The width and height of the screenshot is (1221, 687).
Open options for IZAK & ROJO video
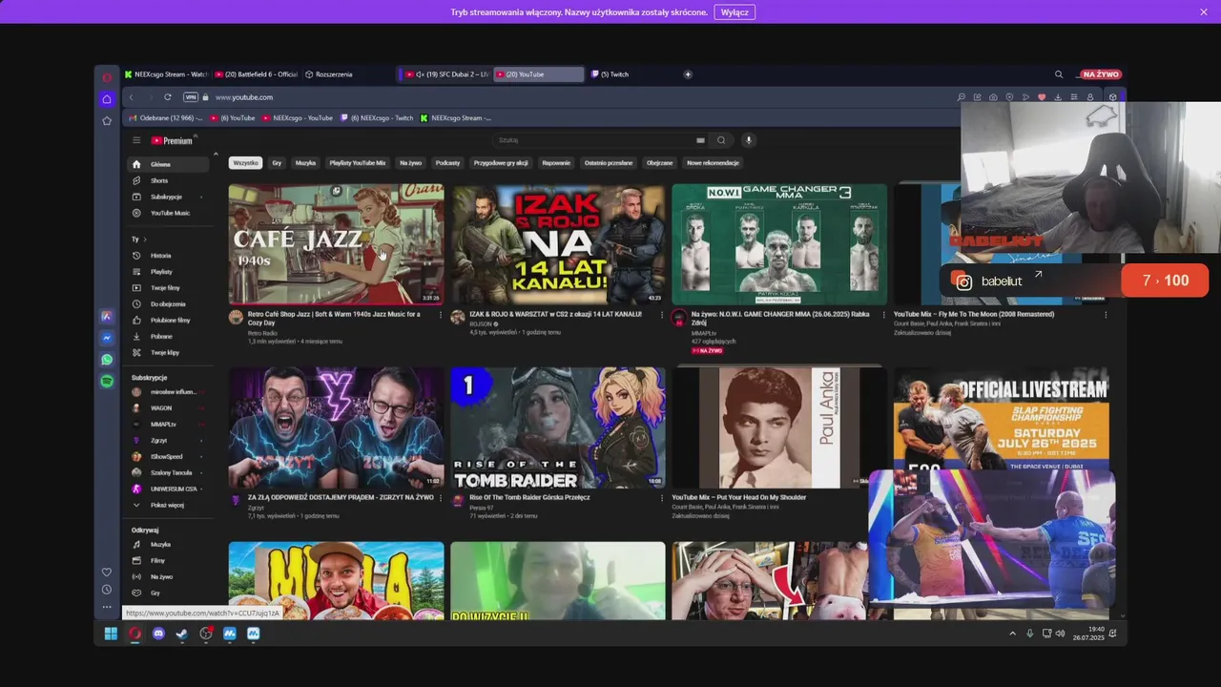(662, 315)
